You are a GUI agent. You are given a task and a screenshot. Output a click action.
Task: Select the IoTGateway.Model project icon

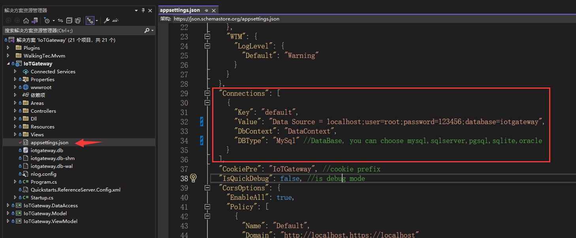[x=18, y=213]
